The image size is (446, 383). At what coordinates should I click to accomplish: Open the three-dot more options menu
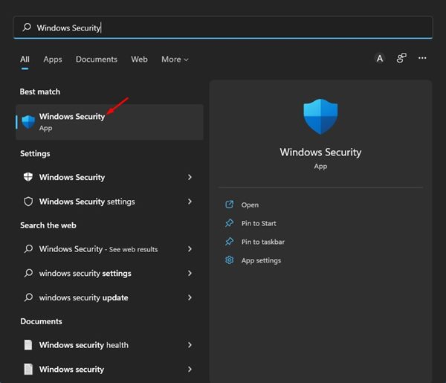point(422,59)
